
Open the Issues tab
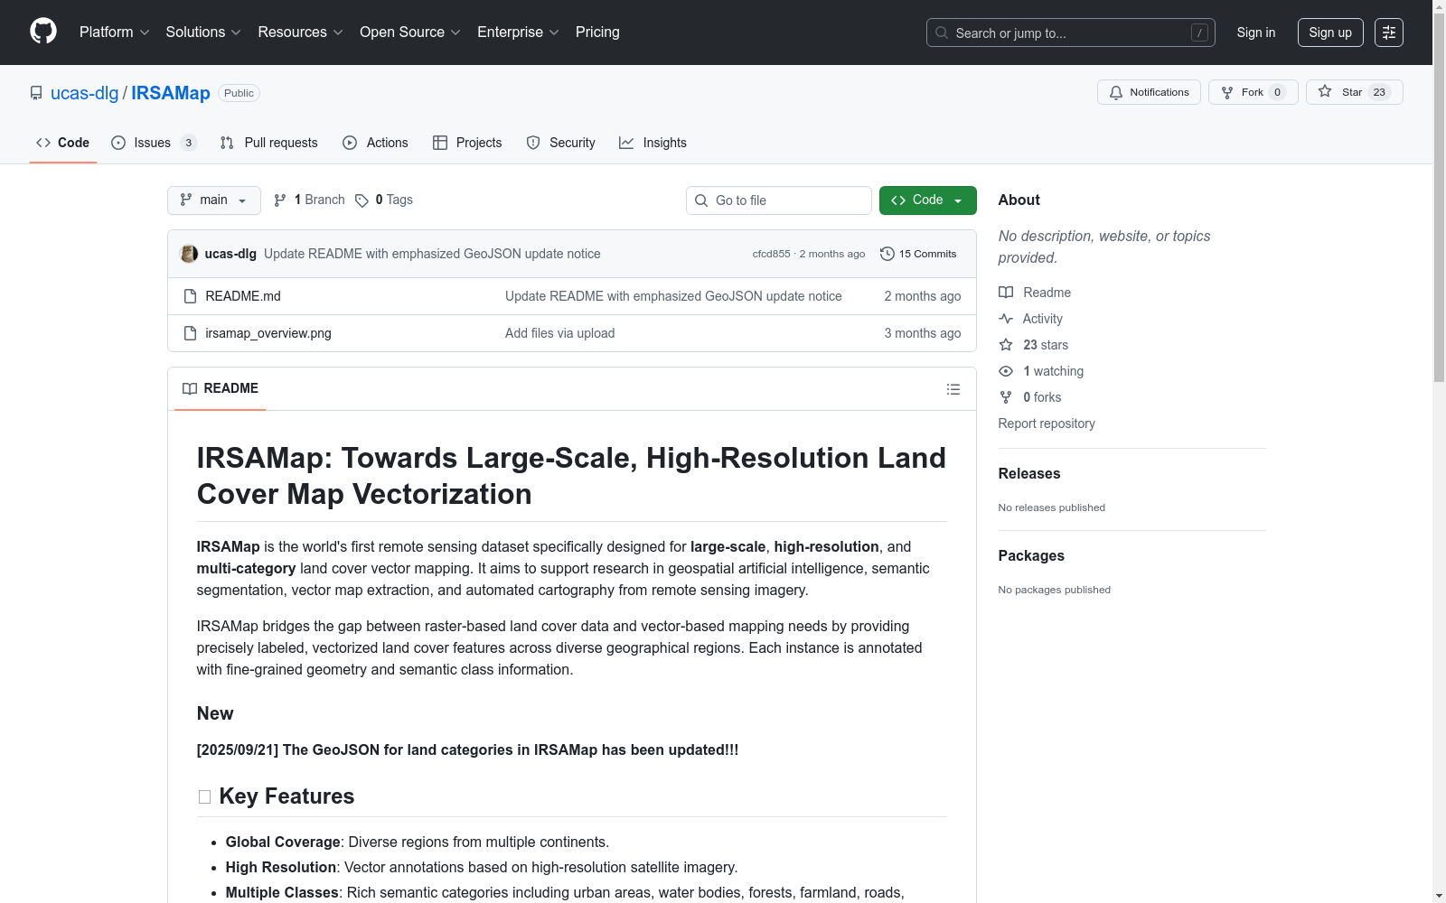[x=154, y=143]
